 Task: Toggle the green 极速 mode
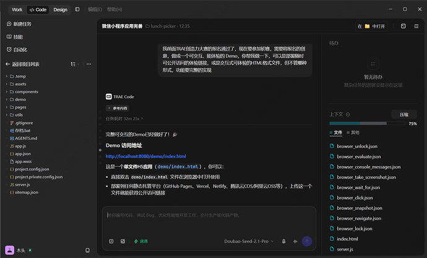coord(141,241)
